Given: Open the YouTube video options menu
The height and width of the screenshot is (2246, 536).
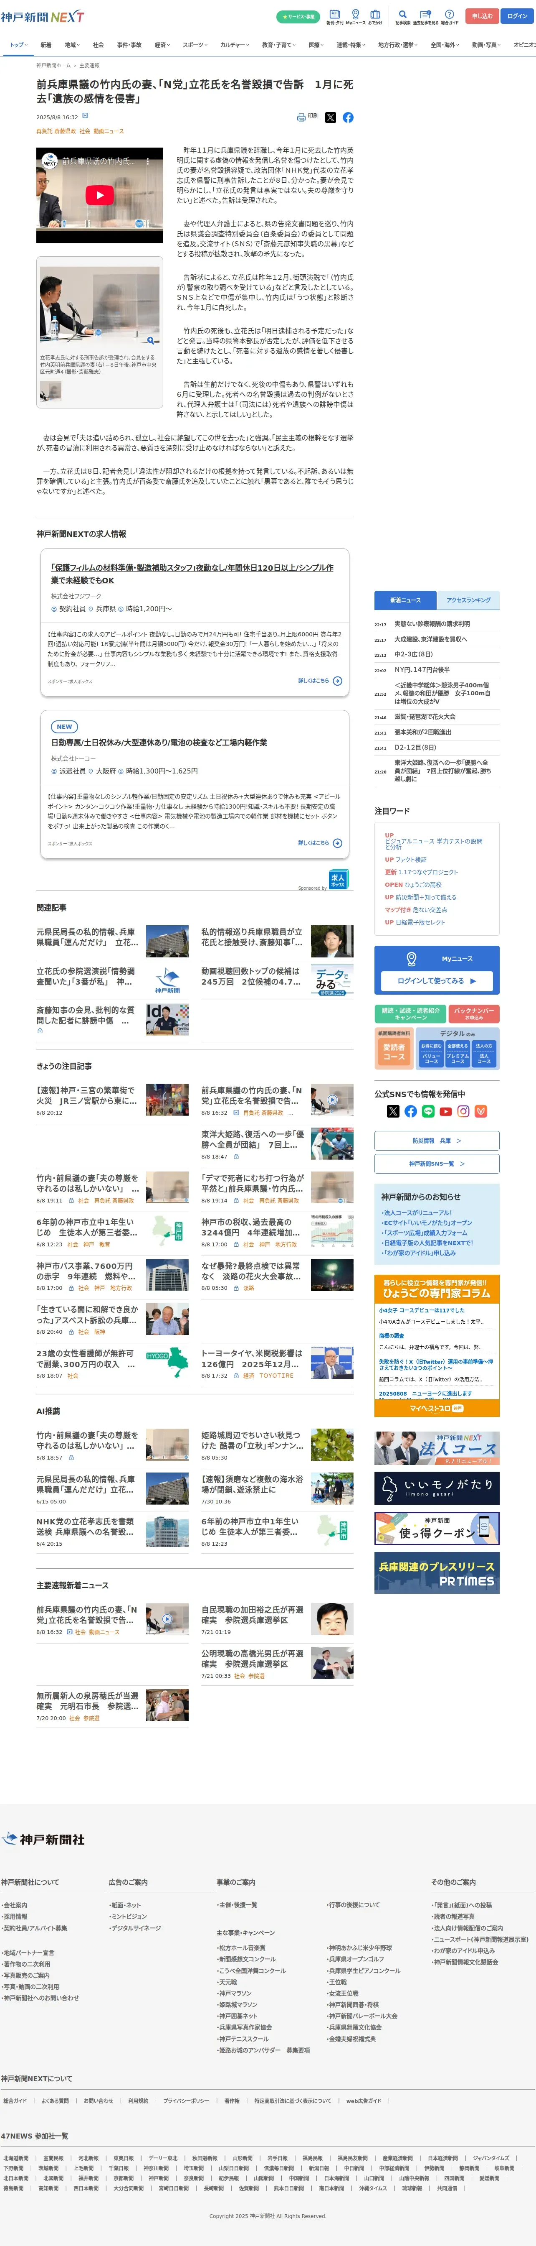Looking at the screenshot, I should [148, 161].
